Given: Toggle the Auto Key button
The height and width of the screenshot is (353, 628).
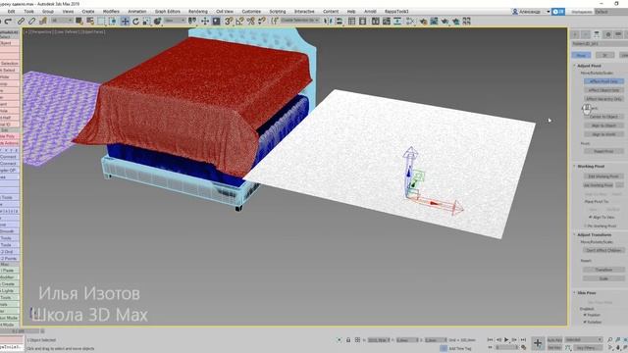Looking at the screenshot, I should 554,340.
